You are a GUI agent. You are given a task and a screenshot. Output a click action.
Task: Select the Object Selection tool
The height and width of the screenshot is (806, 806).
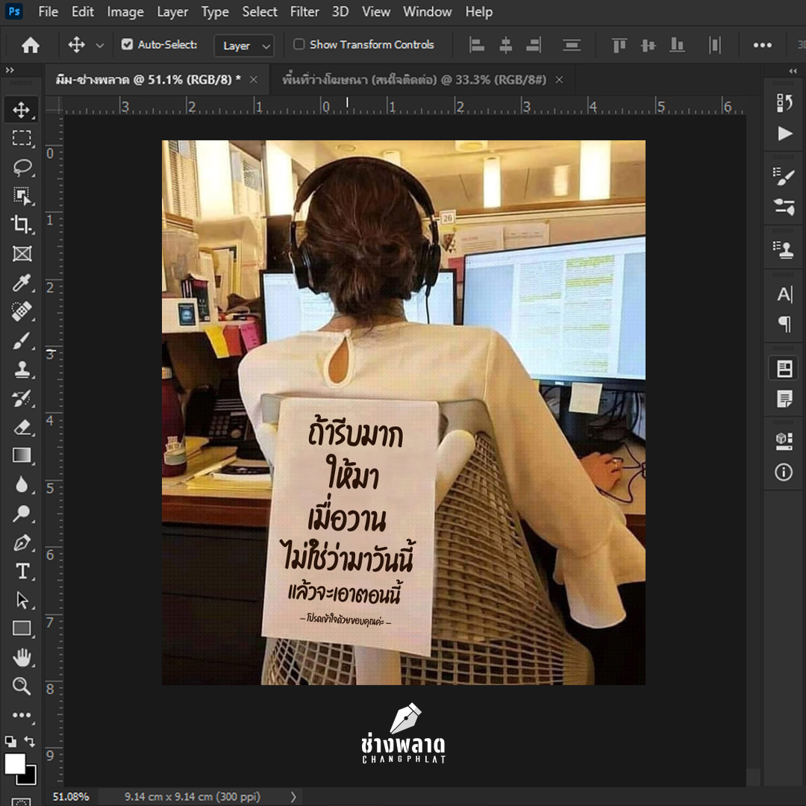coord(21,196)
